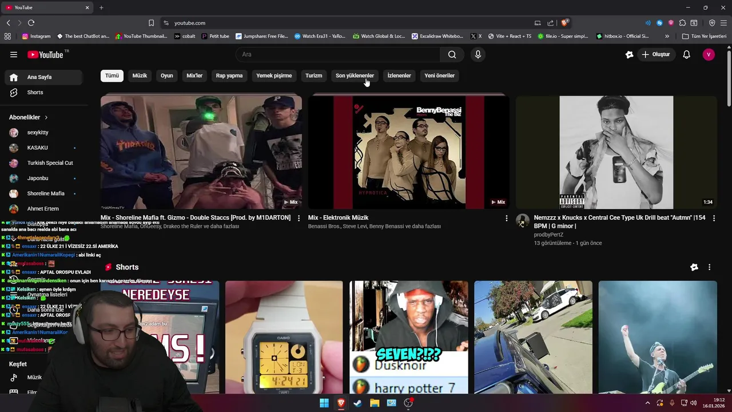Select the Son yüklenenler filter chip
Image resolution: width=732 pixels, height=412 pixels.
pos(355,76)
